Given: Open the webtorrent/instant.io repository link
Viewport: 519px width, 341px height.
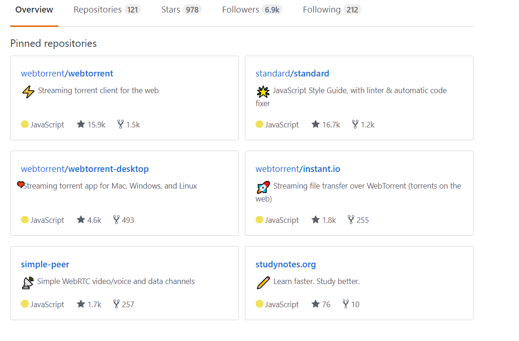Looking at the screenshot, I should [x=298, y=169].
